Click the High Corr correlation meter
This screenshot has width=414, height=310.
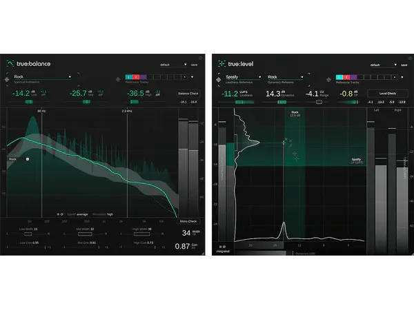point(142,247)
